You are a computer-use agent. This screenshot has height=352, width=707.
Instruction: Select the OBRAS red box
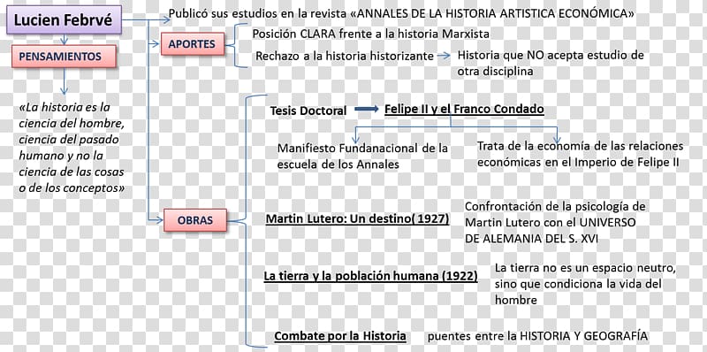pos(194,221)
